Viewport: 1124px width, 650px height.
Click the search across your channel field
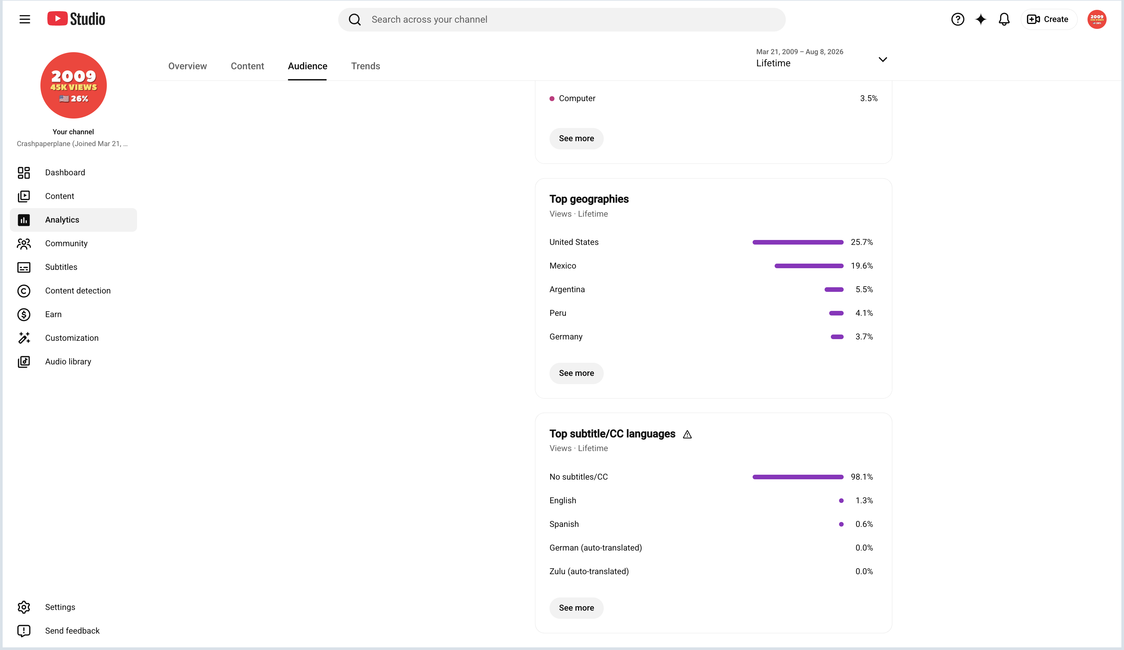pos(562,20)
